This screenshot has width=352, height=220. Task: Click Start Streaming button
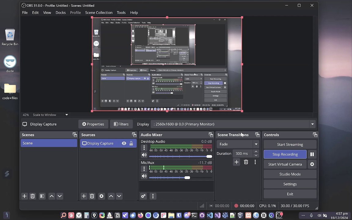point(290,144)
